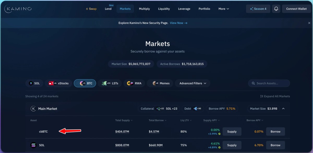
Task: Click the 0.07% borrow APY value
Action: click(x=259, y=132)
